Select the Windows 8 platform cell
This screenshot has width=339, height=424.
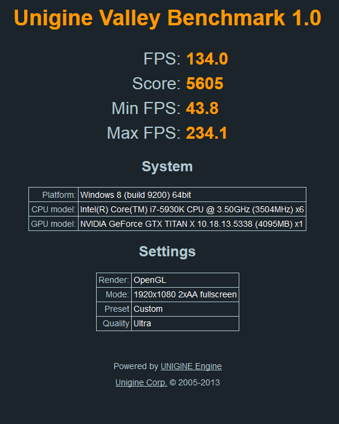coord(192,195)
